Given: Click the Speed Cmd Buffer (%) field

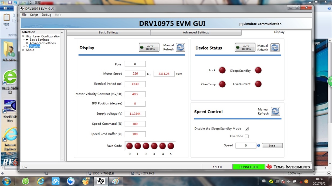Looking at the screenshot, I should (x=135, y=134).
